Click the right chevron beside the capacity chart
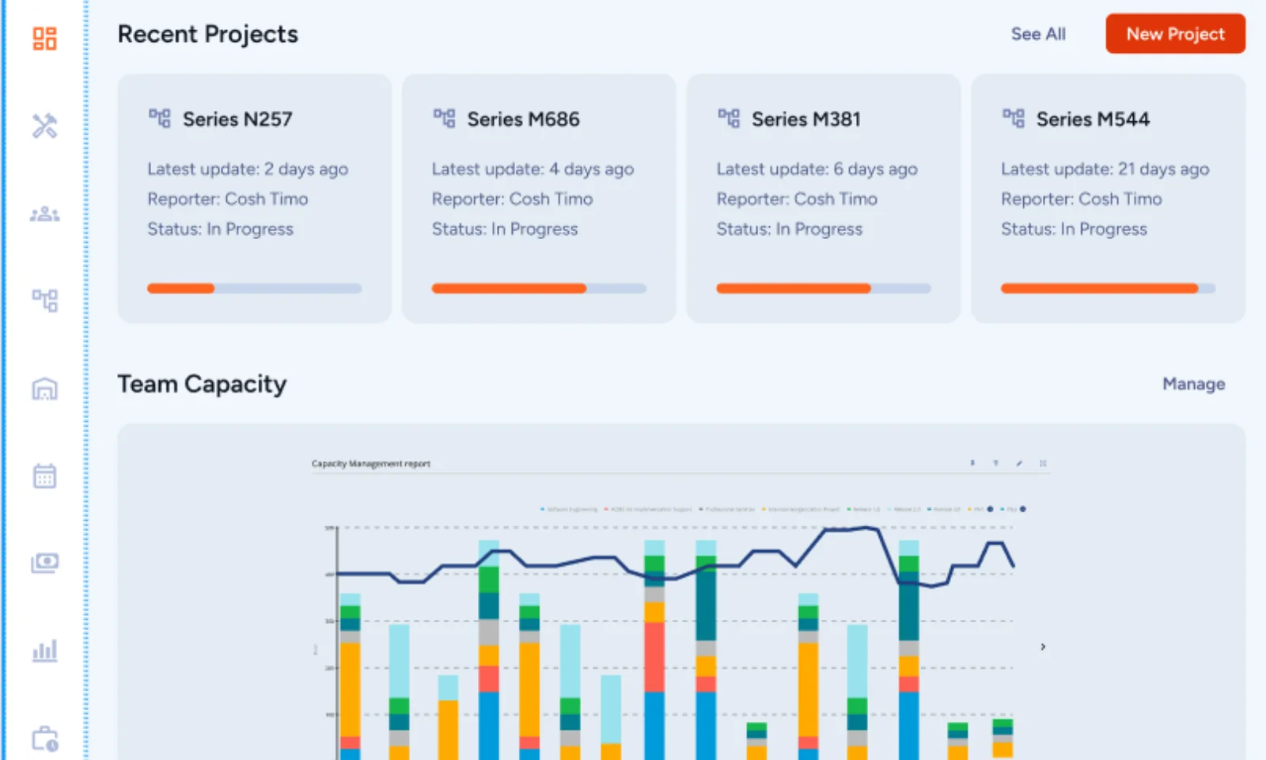 [1043, 647]
